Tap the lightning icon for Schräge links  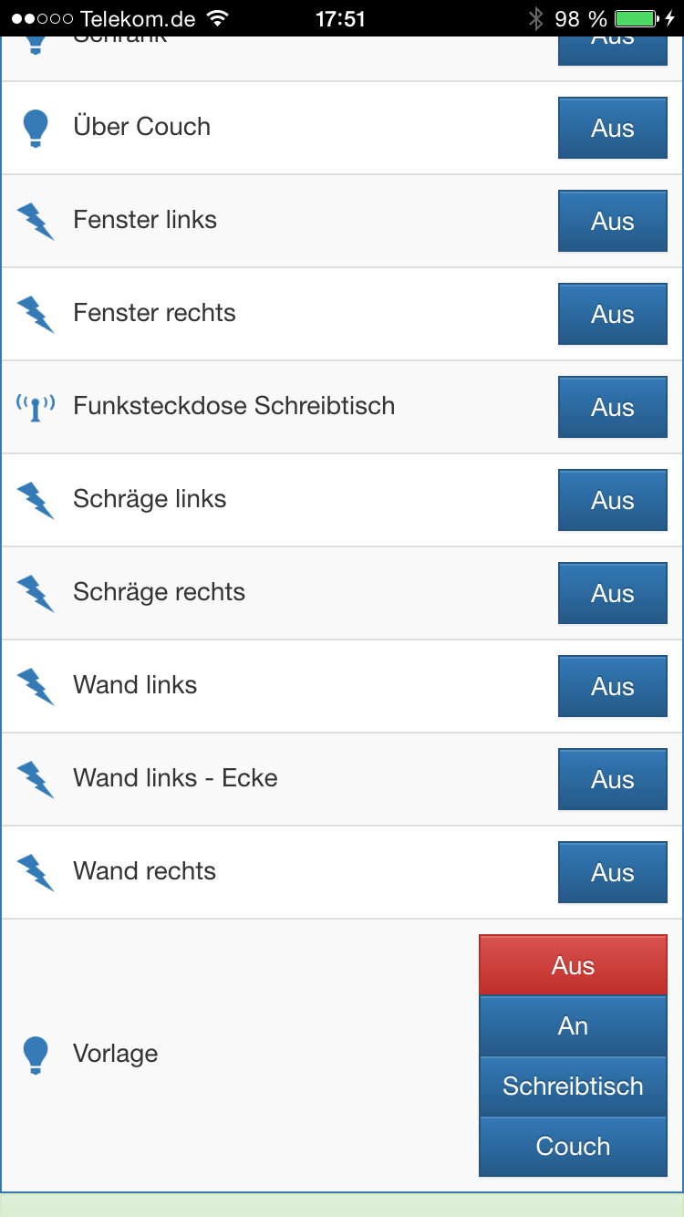coord(36,500)
